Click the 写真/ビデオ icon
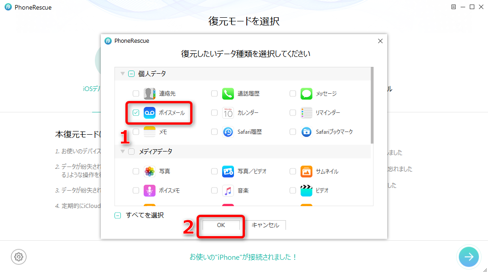Viewport: 488px width, 273px height. click(x=228, y=171)
